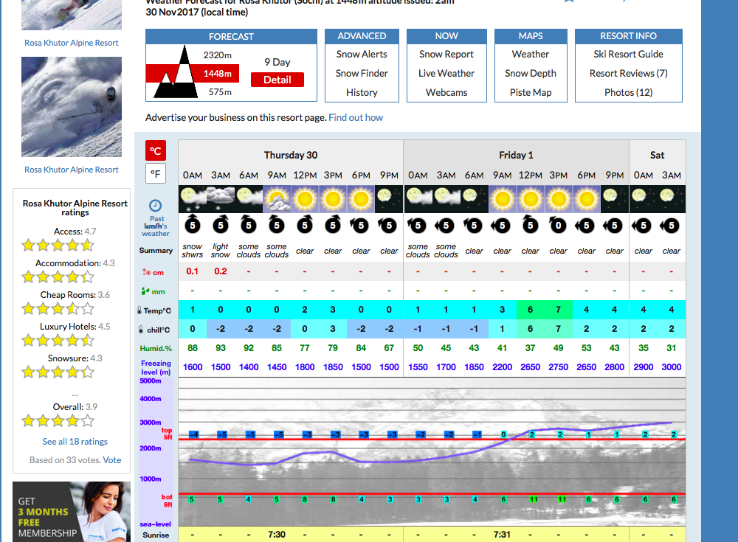738x542 pixels.
Task: Click Thursday 3AM snowfall value 0.2
Action: click(220, 271)
